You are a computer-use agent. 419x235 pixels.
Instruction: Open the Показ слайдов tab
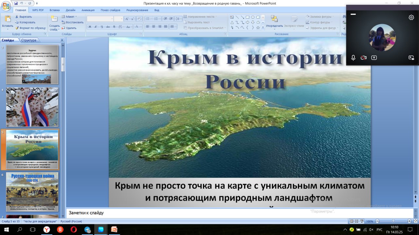(x=110, y=10)
